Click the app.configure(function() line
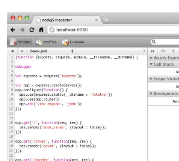179x161 pixels. coord(42,90)
